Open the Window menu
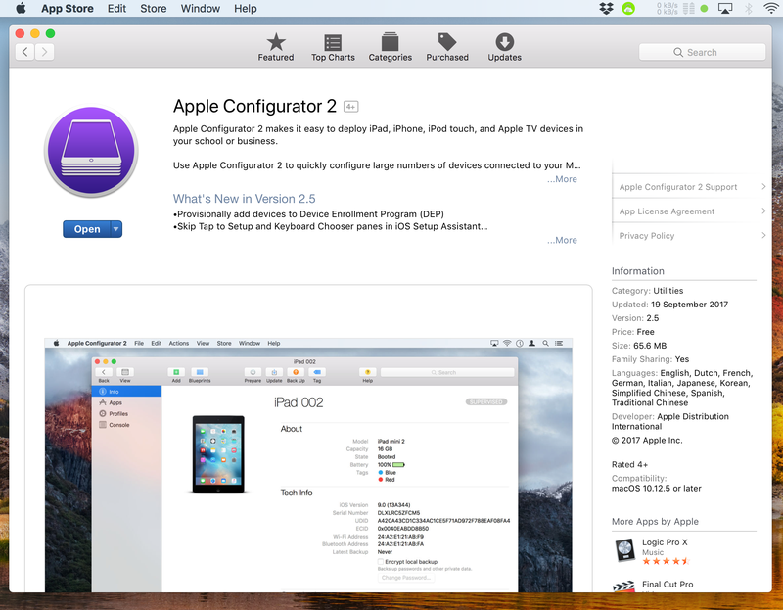This screenshot has height=610, width=783. point(201,8)
